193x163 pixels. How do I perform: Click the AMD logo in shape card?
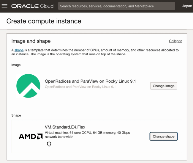pyautogui.click(x=31, y=136)
